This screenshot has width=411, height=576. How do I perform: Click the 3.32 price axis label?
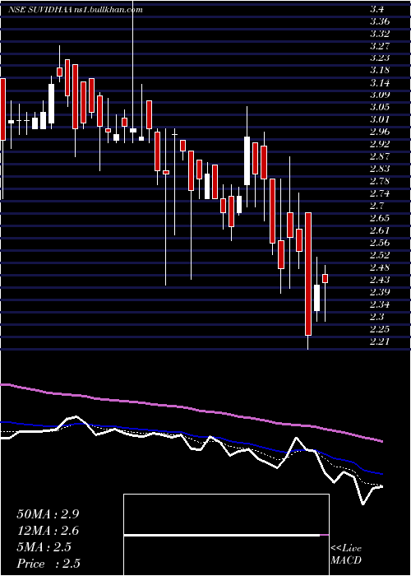380,34
